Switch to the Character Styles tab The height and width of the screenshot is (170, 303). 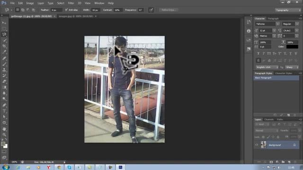pos(284,74)
